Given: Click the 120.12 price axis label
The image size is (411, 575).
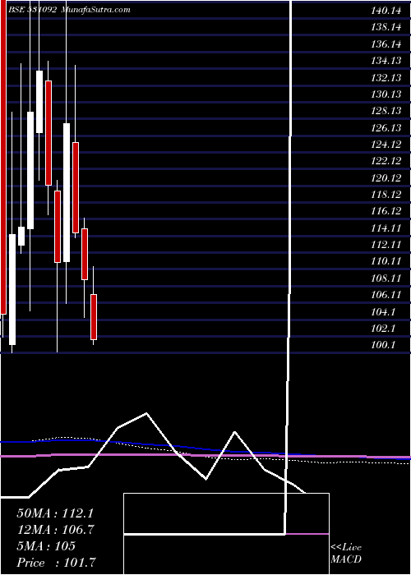Looking at the screenshot, I should click(386, 178).
